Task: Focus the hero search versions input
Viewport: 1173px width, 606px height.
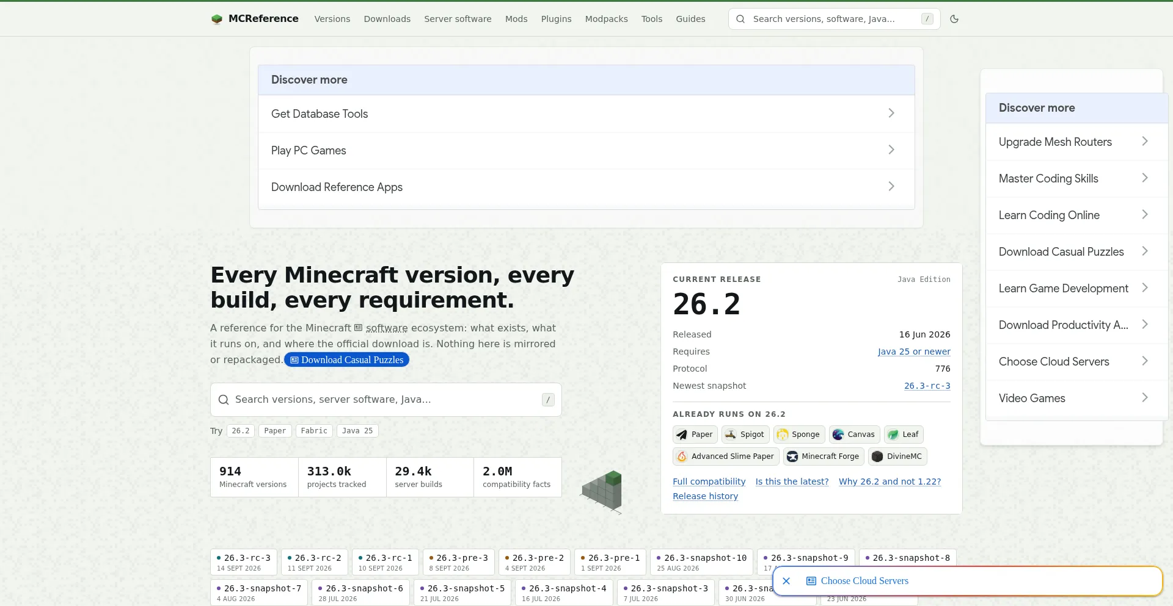Action: [x=386, y=400]
